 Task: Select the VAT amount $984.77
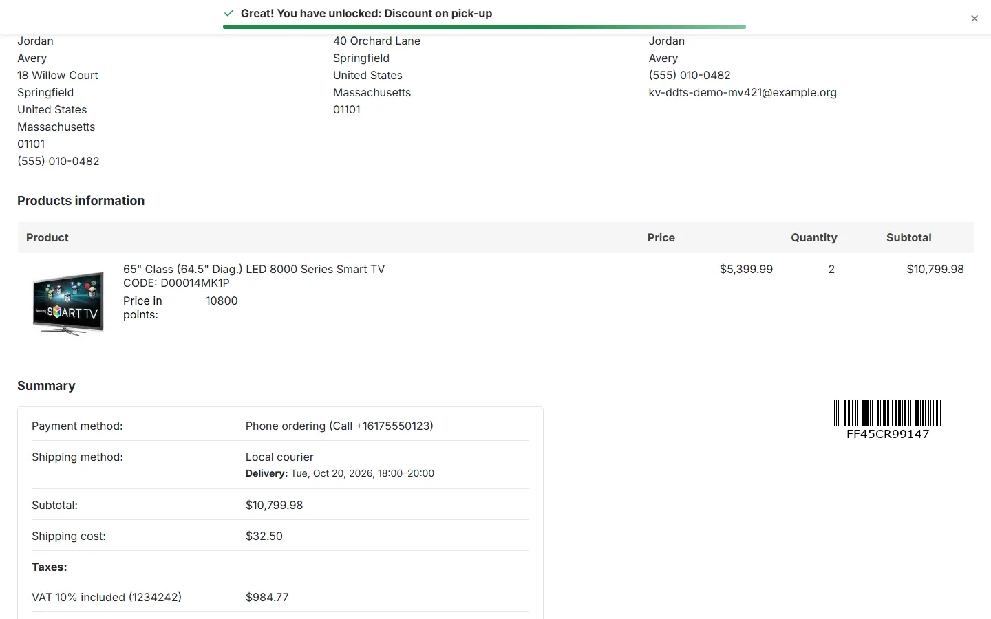point(267,597)
